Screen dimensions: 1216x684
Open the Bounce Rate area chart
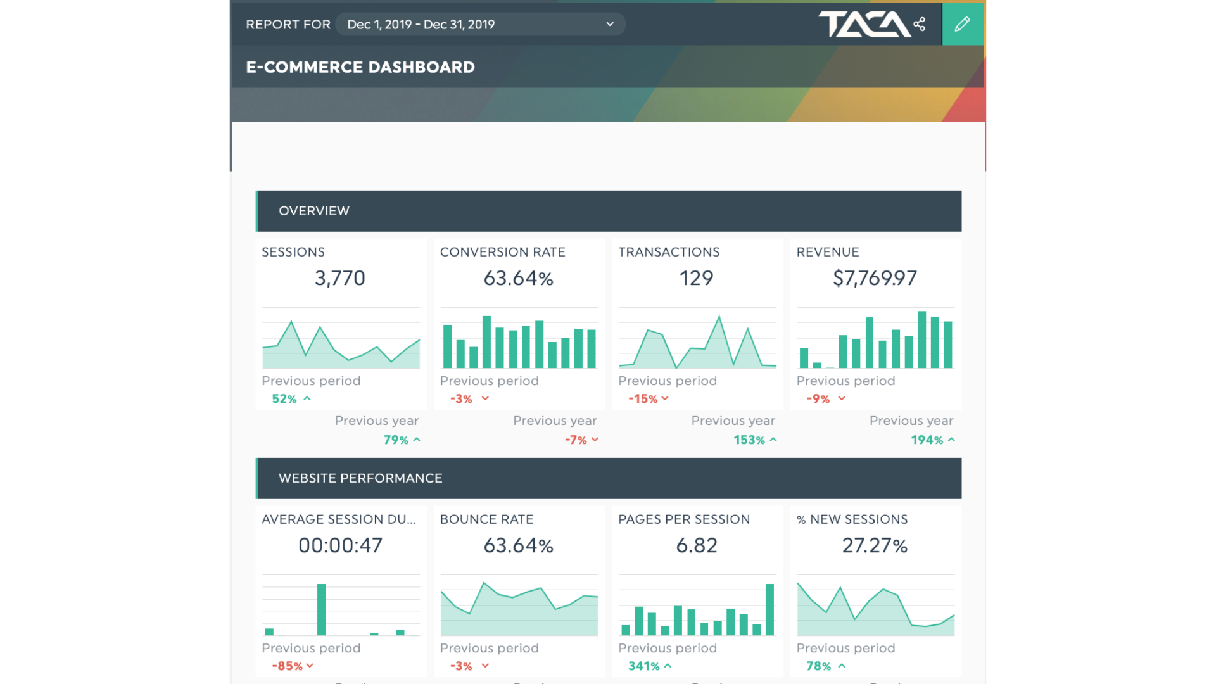click(x=519, y=605)
